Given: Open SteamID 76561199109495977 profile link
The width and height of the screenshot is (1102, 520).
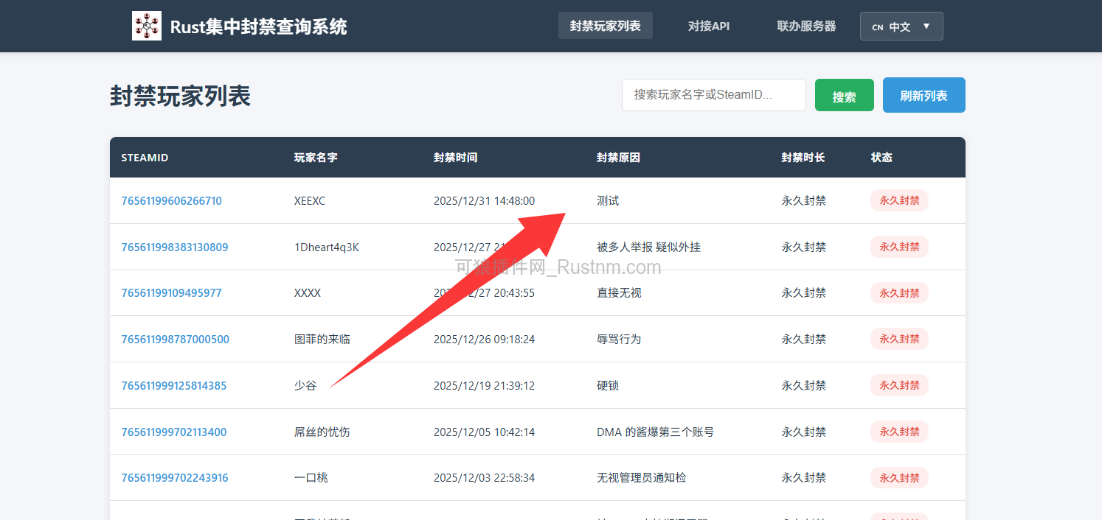Looking at the screenshot, I should (x=171, y=292).
